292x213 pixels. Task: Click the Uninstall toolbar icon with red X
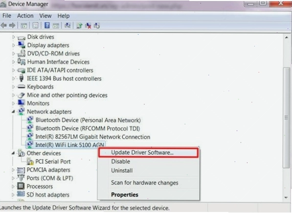88,25
